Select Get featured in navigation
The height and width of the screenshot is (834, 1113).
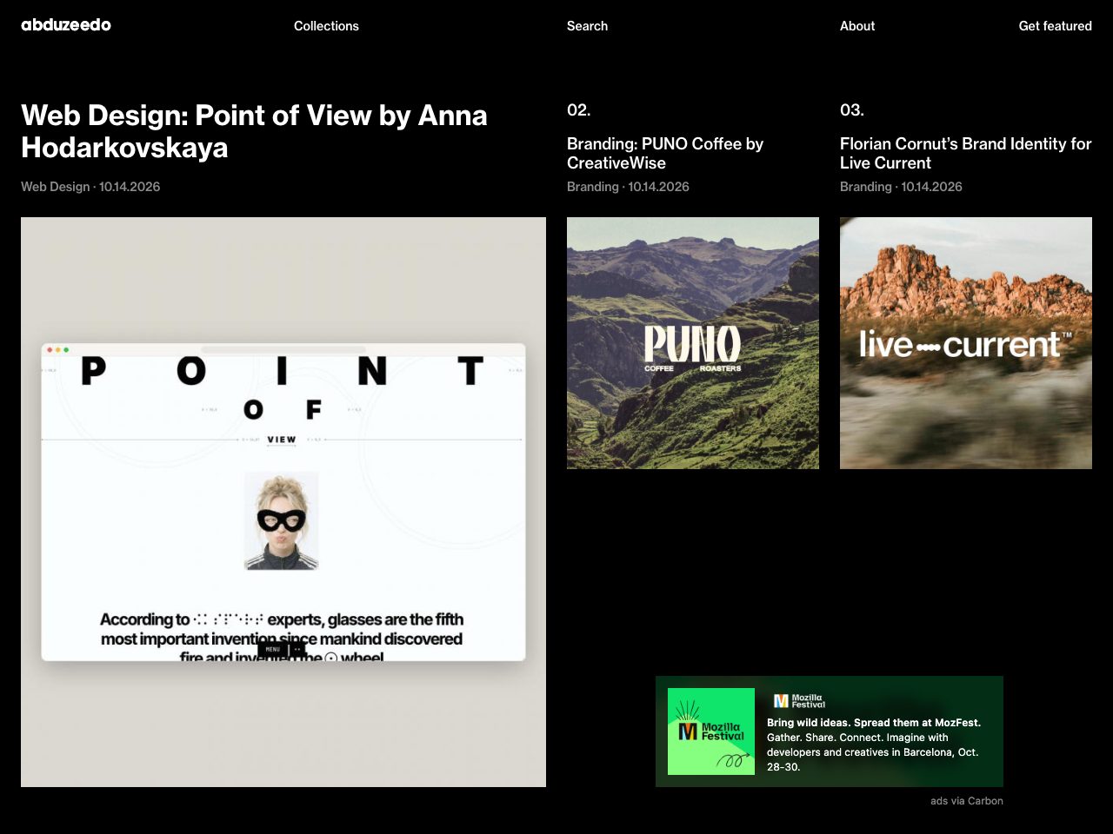pyautogui.click(x=1055, y=26)
